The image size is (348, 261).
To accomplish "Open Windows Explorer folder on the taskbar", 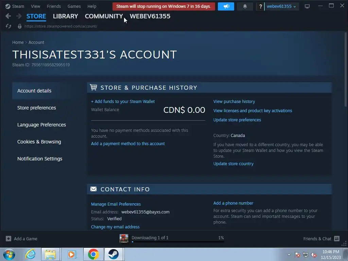I will [x=50, y=254].
